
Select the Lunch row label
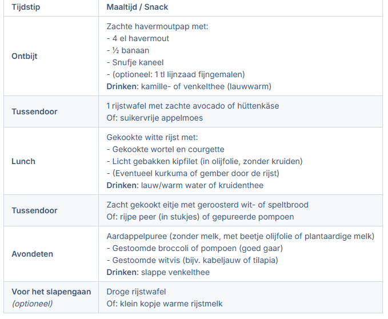coord(23,161)
